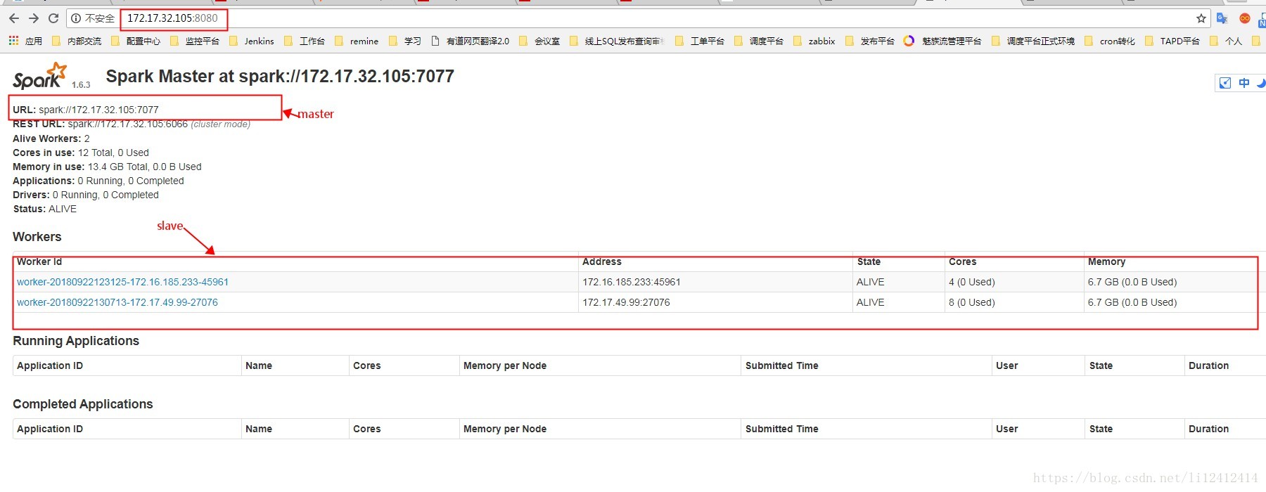
Task: Reload the page with the refresh icon
Action: coord(53,18)
